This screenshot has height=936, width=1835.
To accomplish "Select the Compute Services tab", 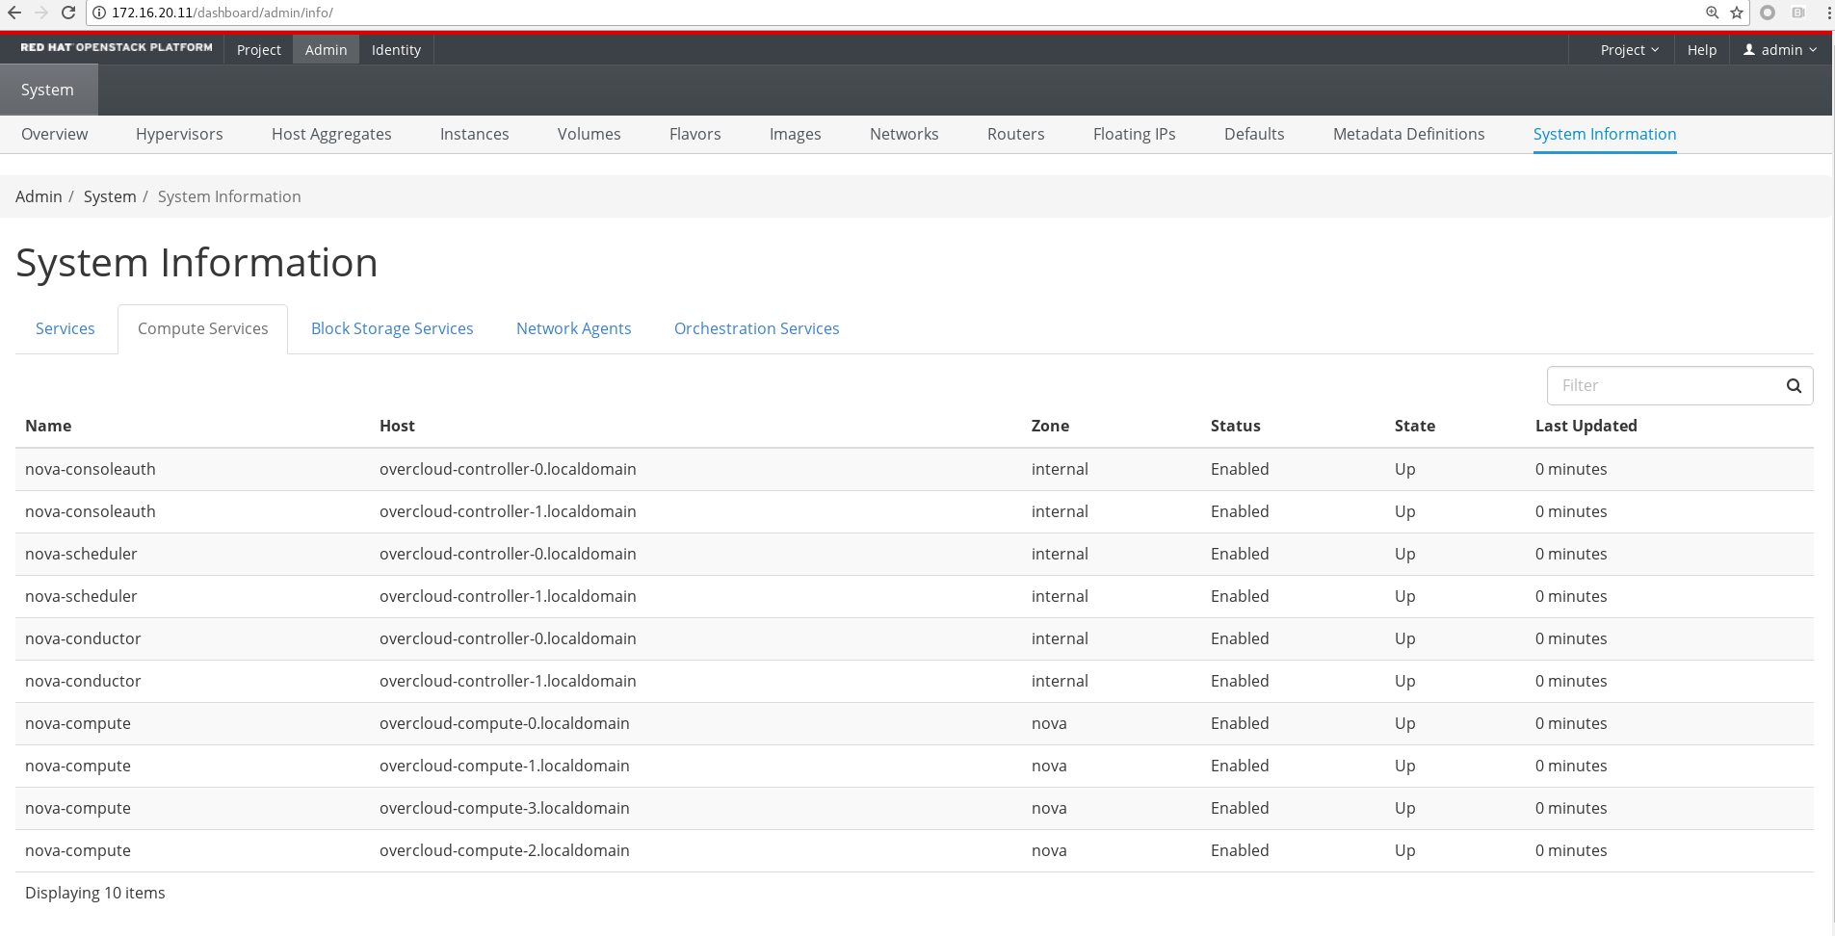I will coord(203,328).
